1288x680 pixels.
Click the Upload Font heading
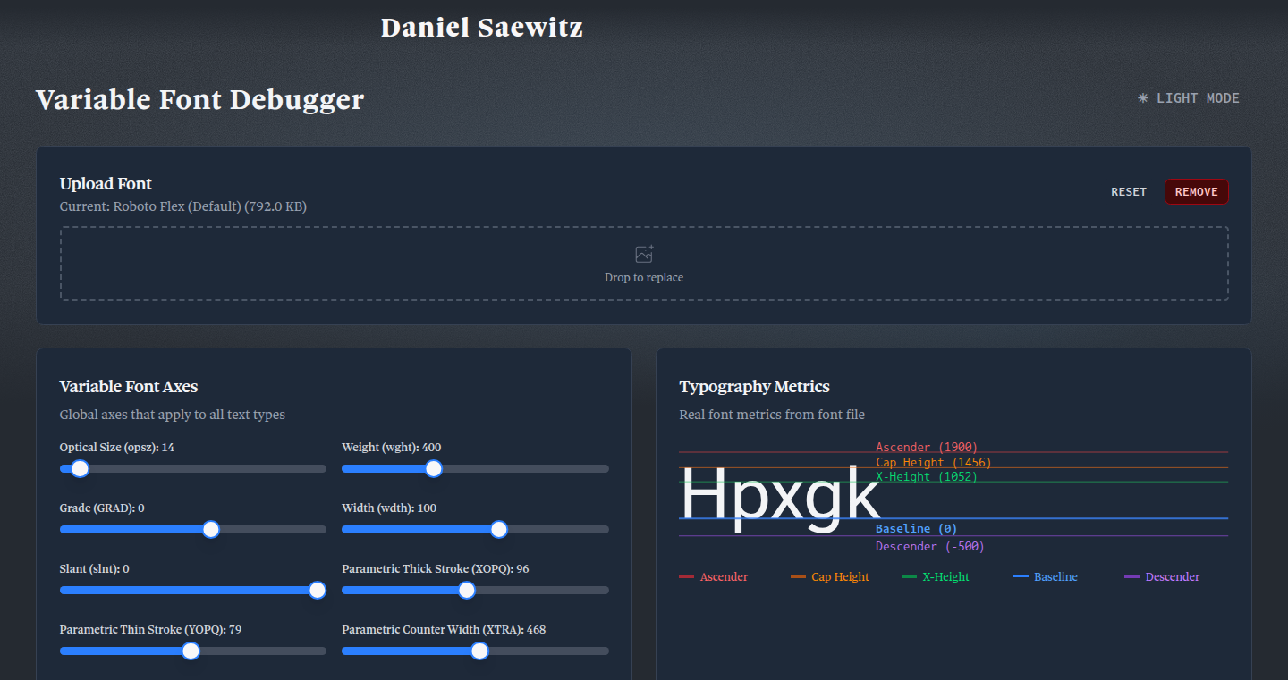pyautogui.click(x=106, y=184)
